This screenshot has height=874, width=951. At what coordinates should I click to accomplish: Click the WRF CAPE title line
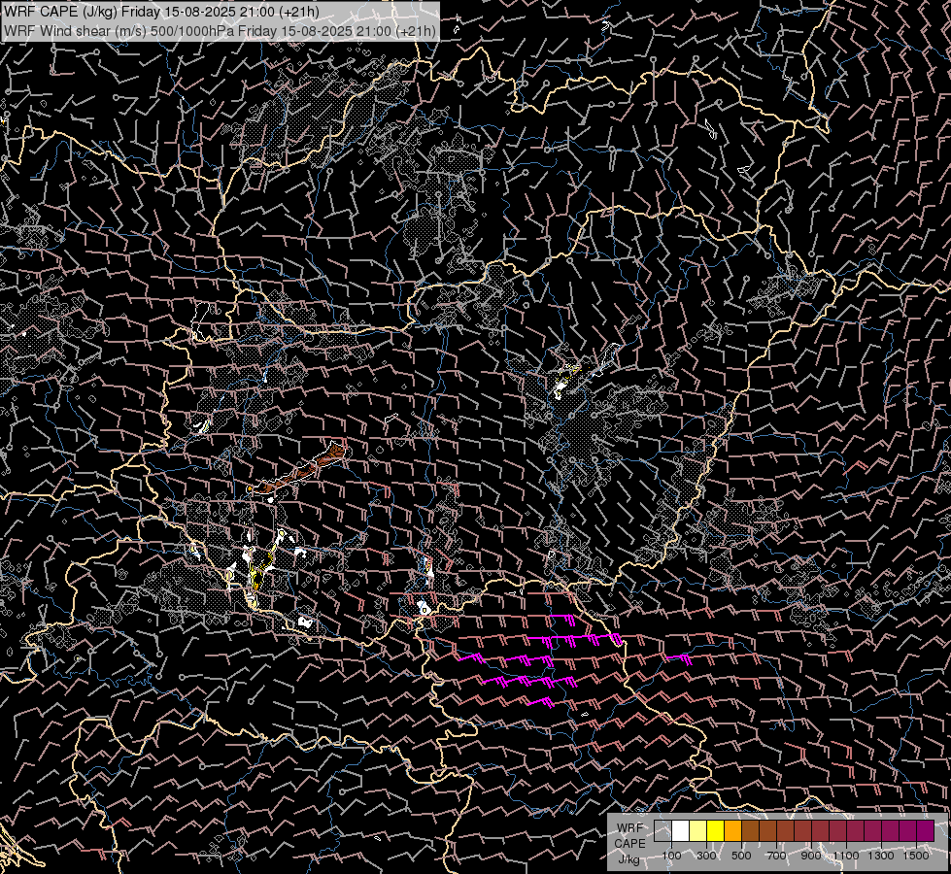coord(162,12)
